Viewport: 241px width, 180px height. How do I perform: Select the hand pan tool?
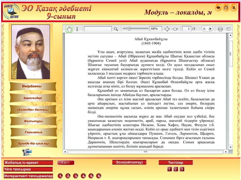click(x=69, y=29)
